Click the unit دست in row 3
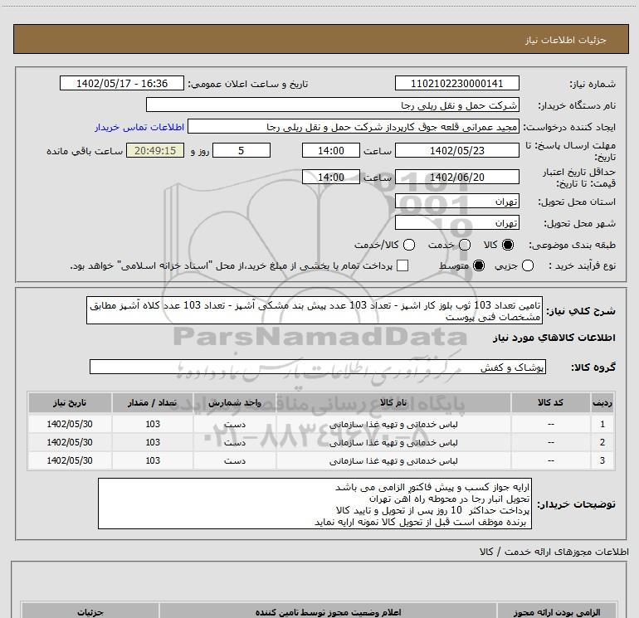This screenshot has width=639, height=618. pyautogui.click(x=235, y=460)
